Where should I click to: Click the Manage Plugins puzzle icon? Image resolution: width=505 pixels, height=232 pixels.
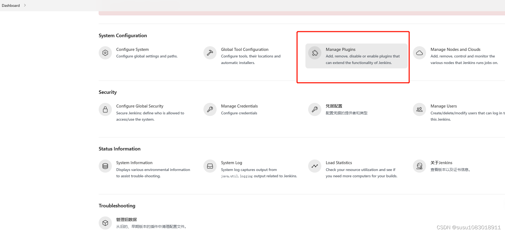click(315, 53)
